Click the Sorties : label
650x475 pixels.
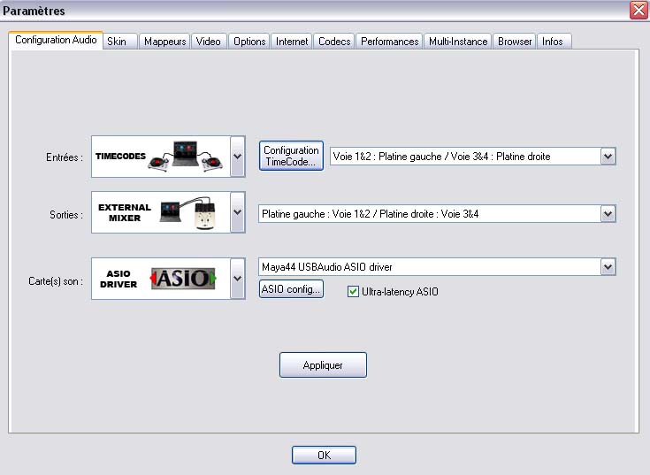coord(66,215)
